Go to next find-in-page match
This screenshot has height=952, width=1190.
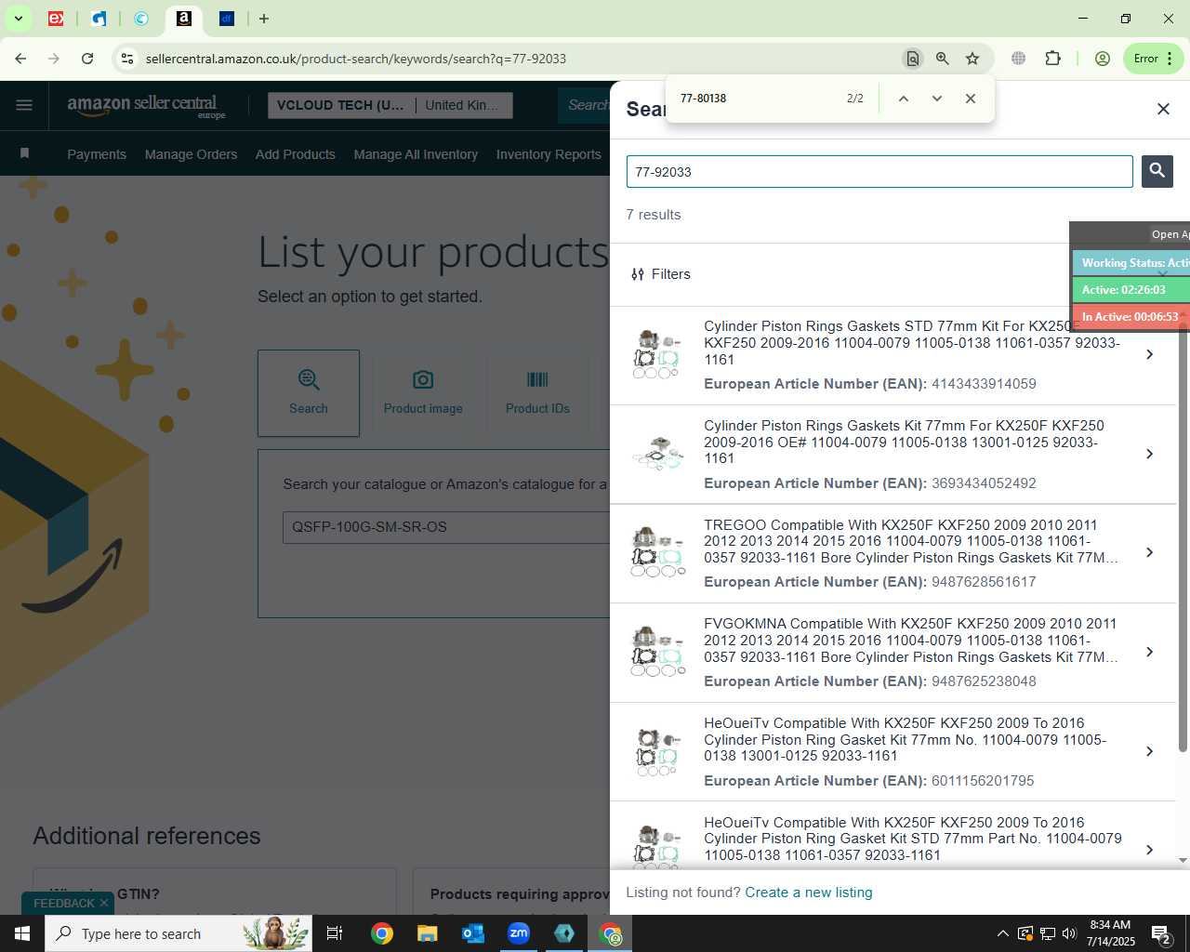[936, 99]
